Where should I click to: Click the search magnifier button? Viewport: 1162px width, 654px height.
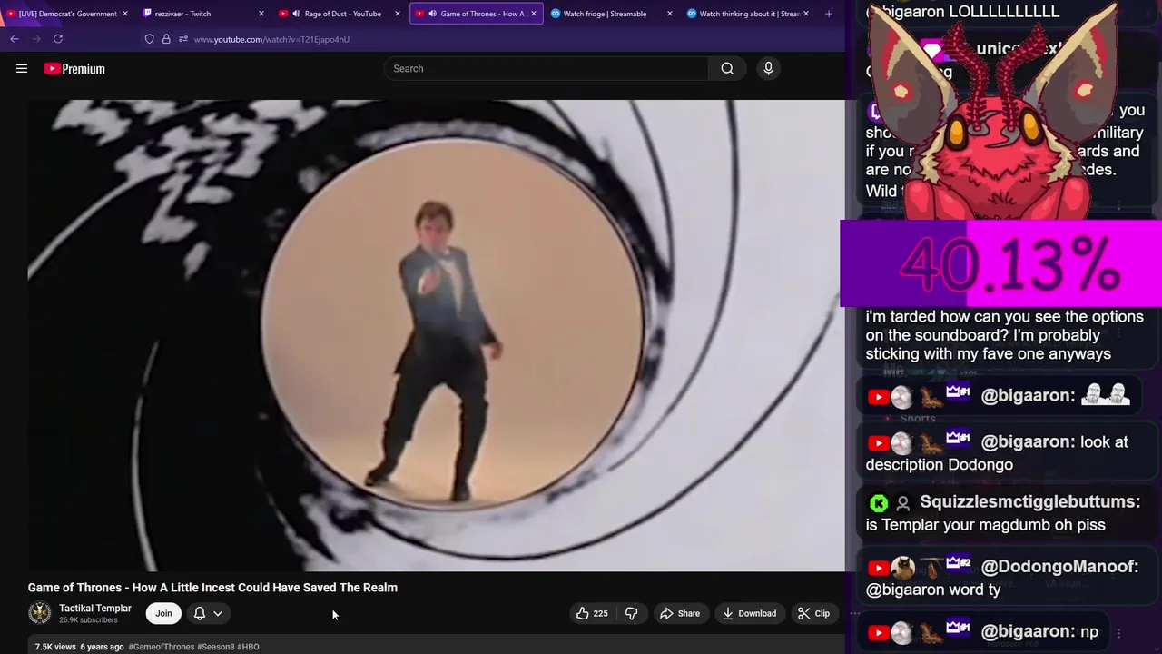click(x=727, y=68)
